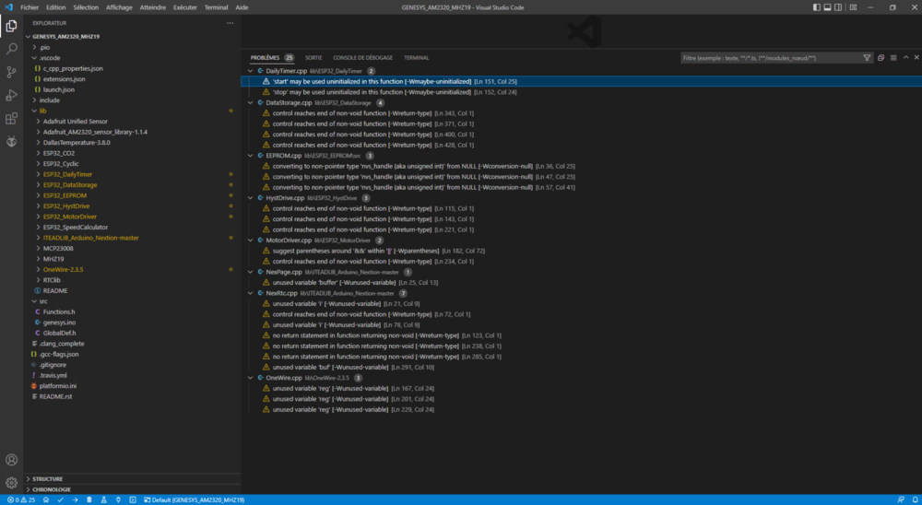Screen dimensions: 922x505
Task: Collapse the lib folder in explorer
Action: pos(34,111)
